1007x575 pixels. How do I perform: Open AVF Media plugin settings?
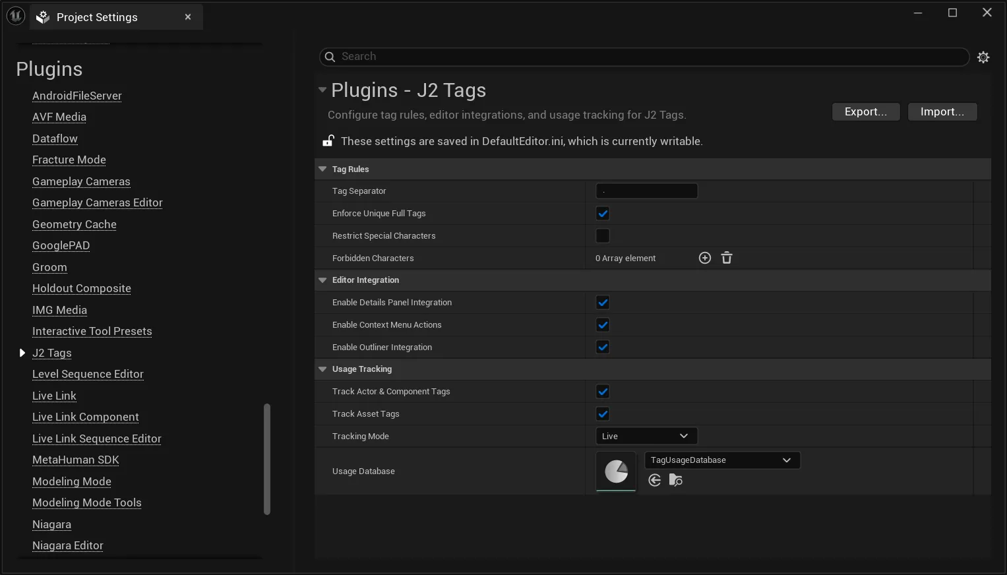59,117
